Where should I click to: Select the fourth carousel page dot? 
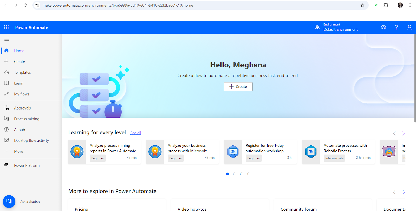[249, 174]
